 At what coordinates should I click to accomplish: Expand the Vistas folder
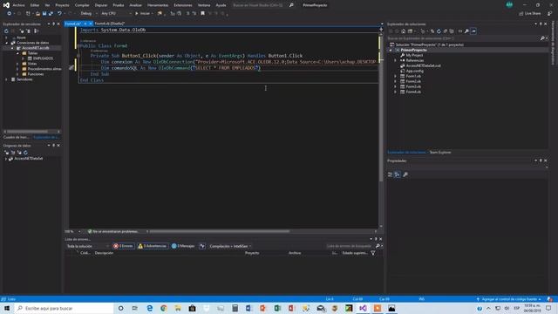(x=17, y=64)
